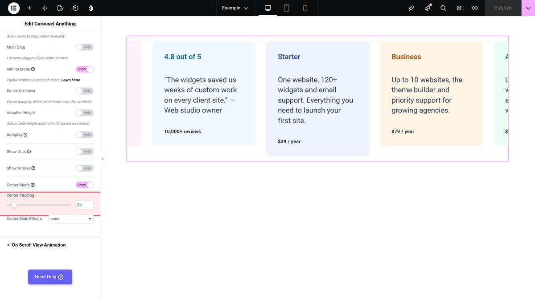Disable the Center Mode switch
The image size is (535, 301).
84,185
